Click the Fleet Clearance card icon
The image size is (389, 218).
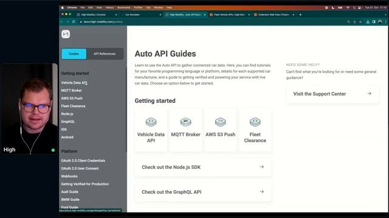(x=255, y=122)
